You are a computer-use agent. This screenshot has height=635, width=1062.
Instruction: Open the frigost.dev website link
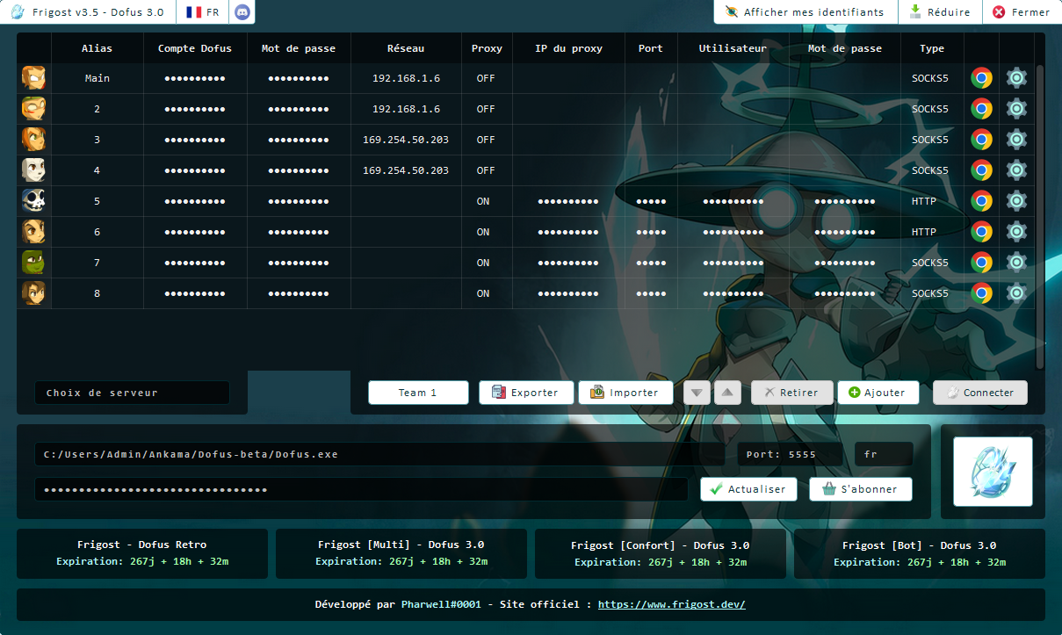(x=671, y=604)
